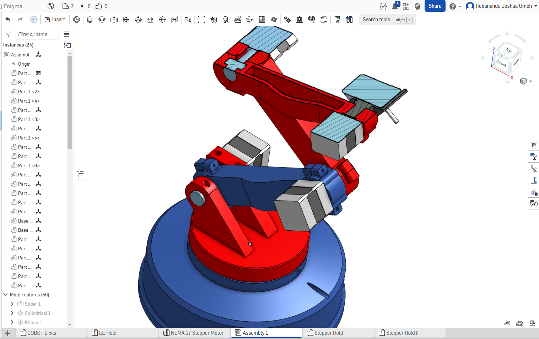Viewport: 539px width, 339px height.
Task: Click the Insert button
Action: pyautogui.click(x=55, y=20)
